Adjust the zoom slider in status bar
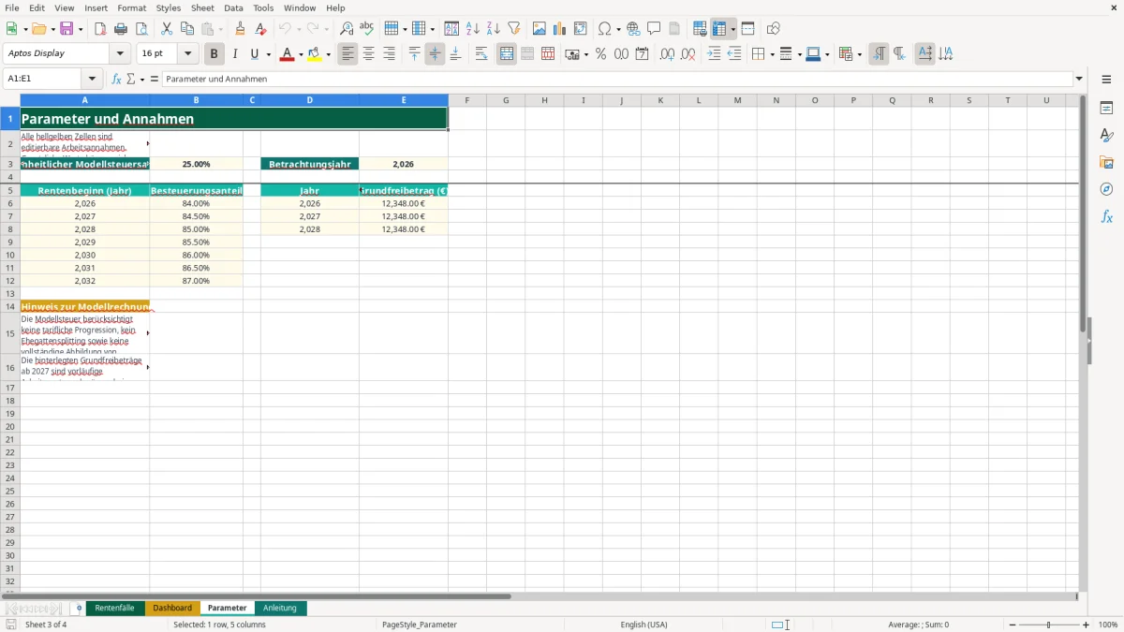 pos(1048,625)
